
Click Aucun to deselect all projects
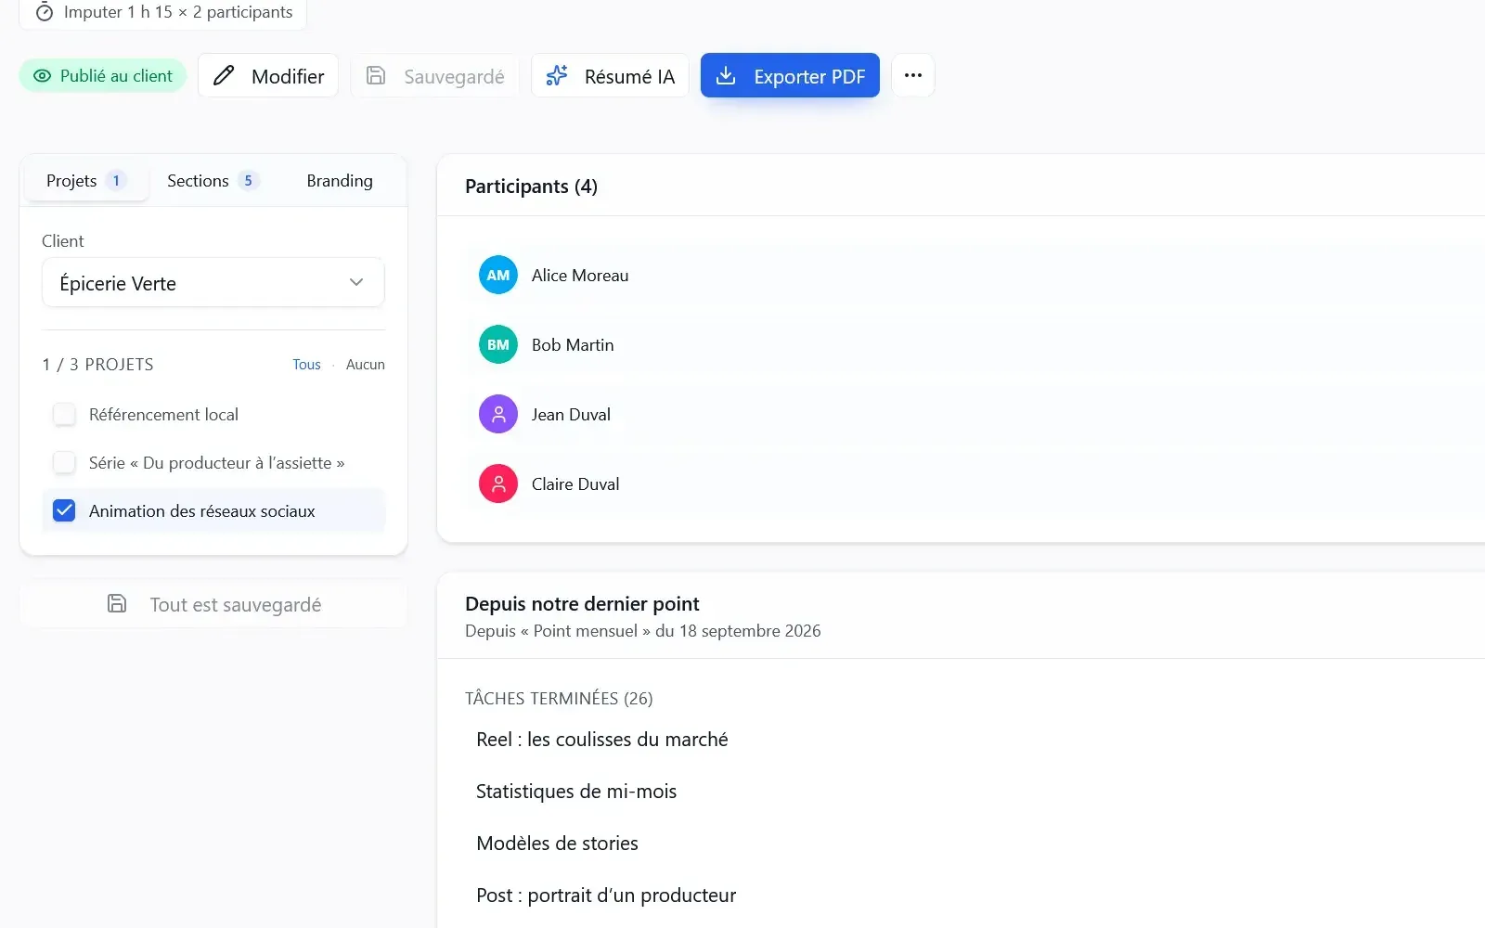click(x=365, y=365)
